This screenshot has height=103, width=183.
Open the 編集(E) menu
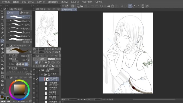click(x=16, y=2)
